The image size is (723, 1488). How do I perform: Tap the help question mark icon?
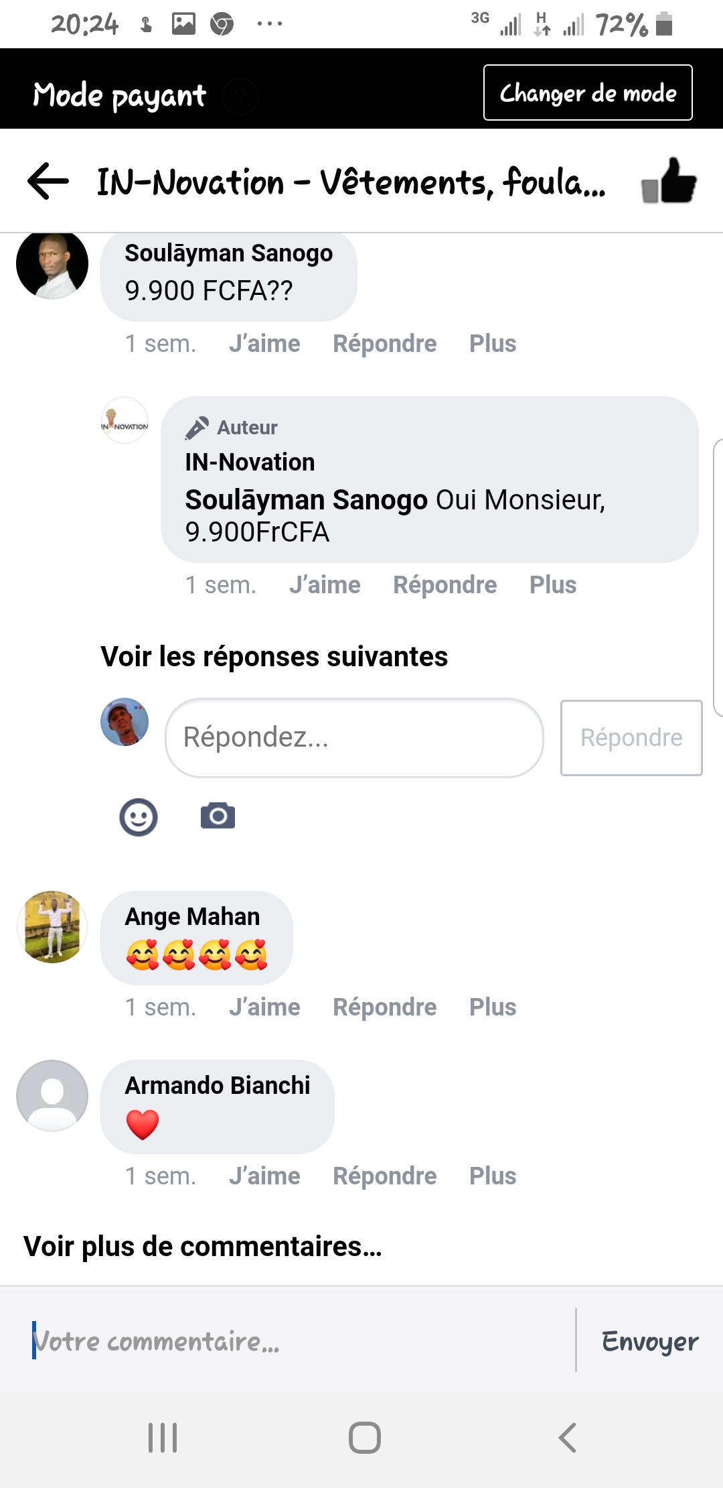point(240,97)
